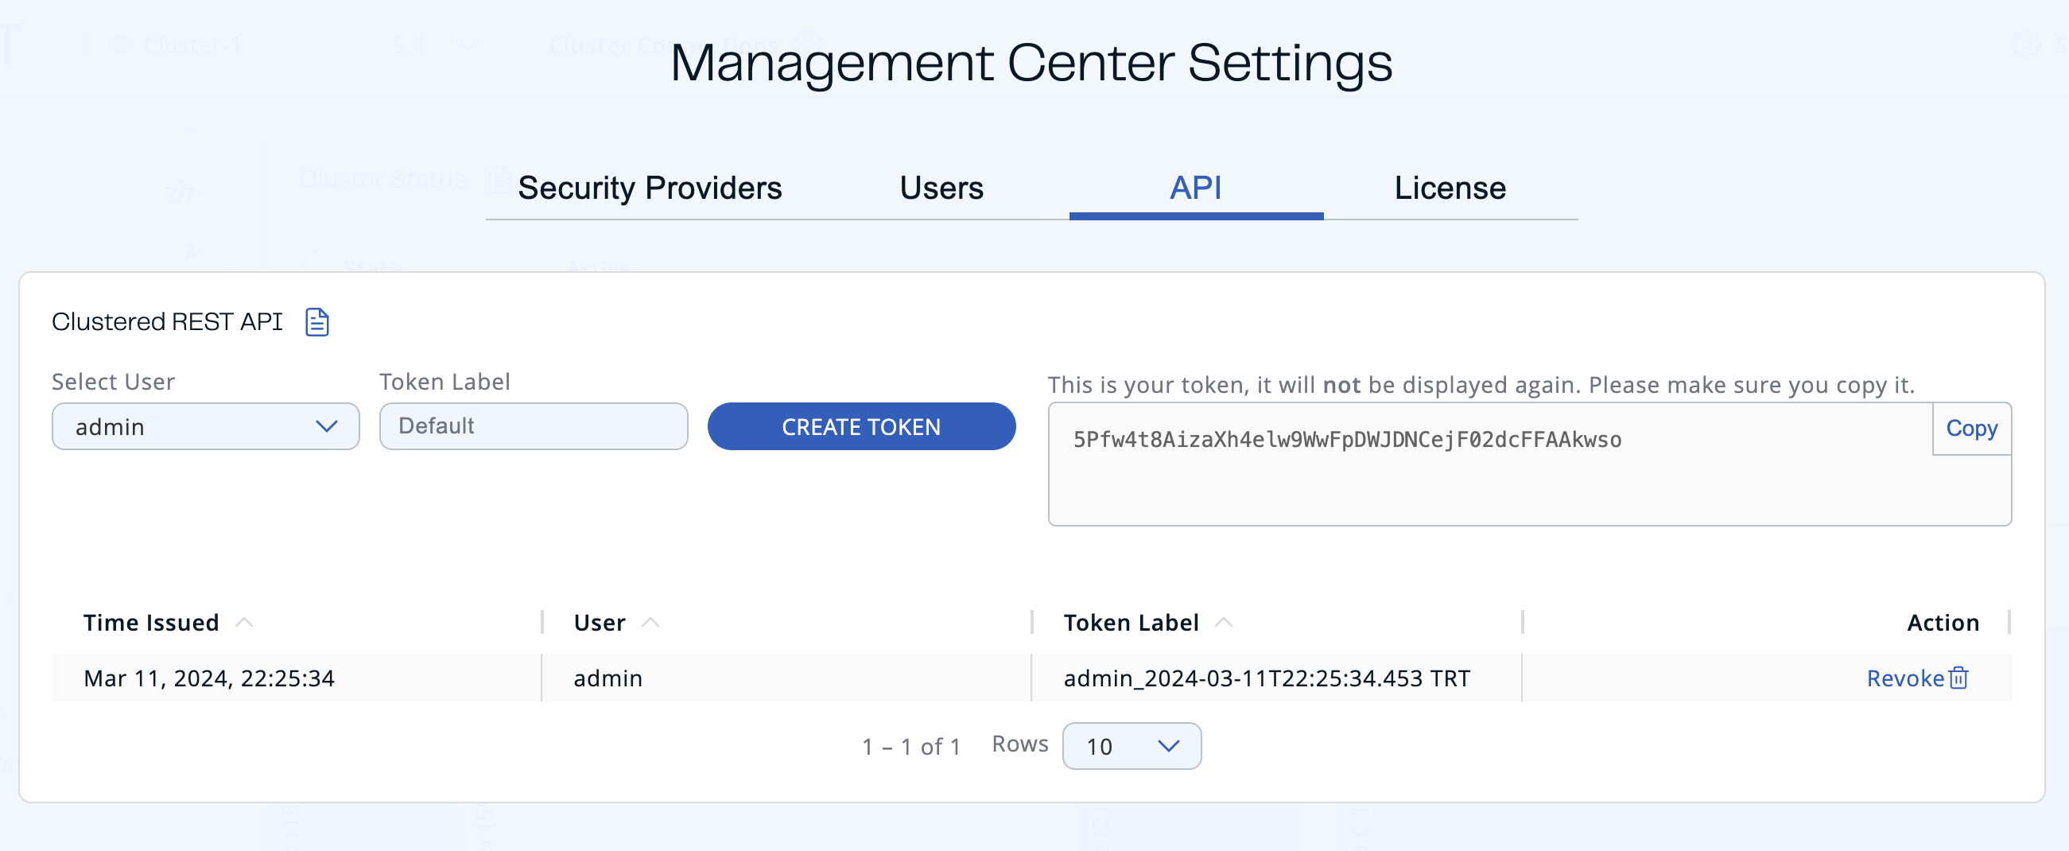Open the Clustered REST API documentation icon
Viewport: 2069px width, 851px height.
[316, 321]
